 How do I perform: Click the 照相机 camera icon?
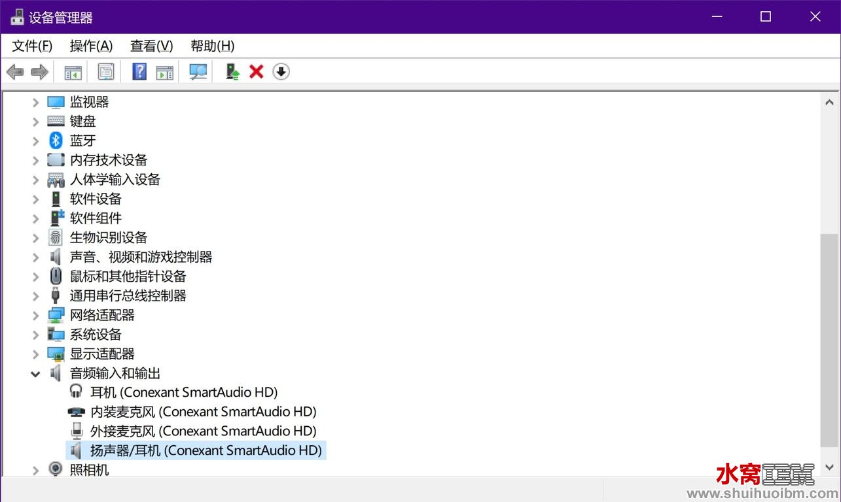[x=56, y=469]
